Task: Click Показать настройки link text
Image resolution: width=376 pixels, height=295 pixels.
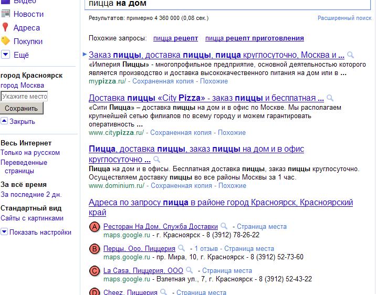Action: click(x=40, y=232)
